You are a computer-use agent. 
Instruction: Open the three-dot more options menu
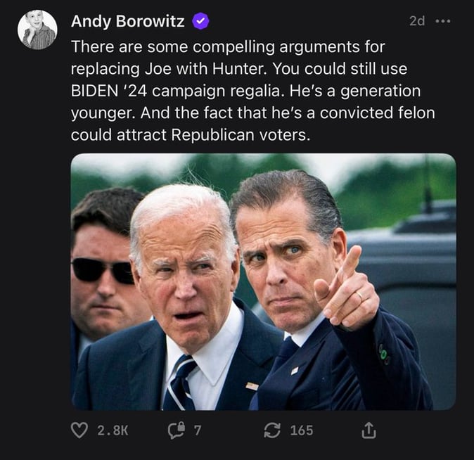442,21
